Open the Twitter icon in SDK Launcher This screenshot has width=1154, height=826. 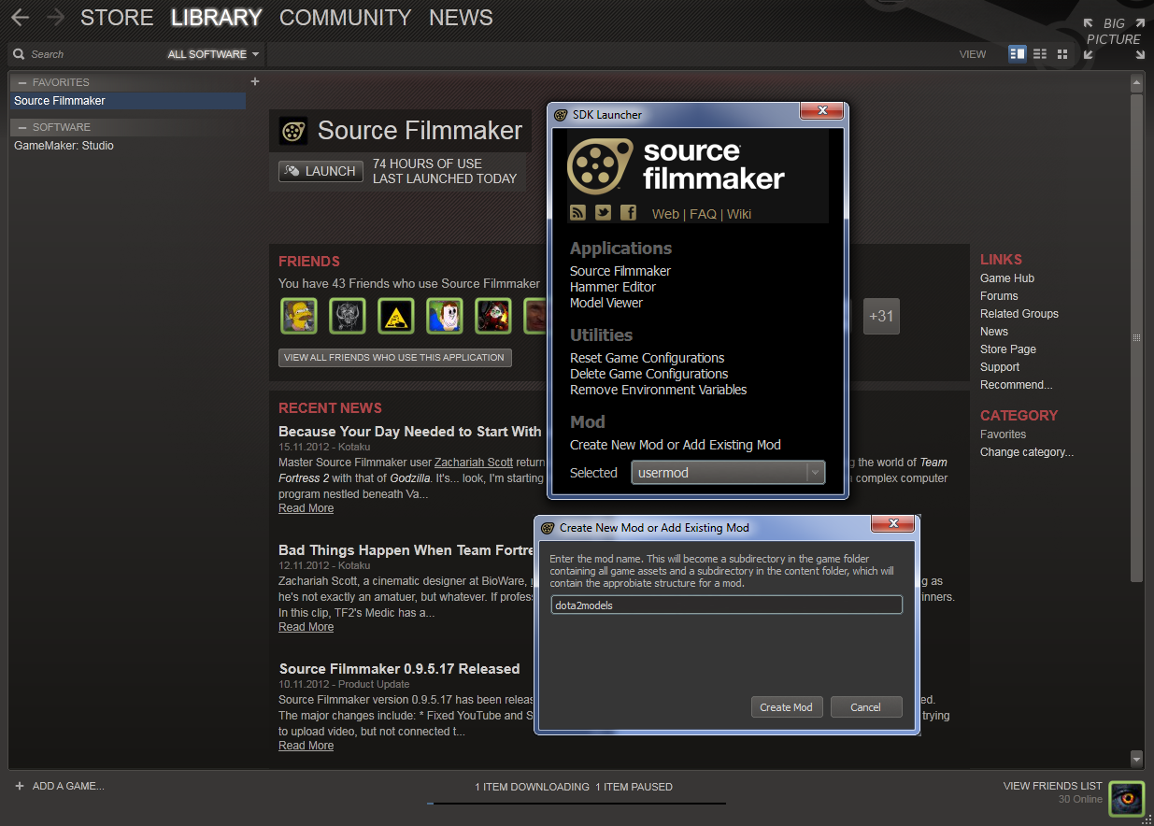[x=603, y=212]
